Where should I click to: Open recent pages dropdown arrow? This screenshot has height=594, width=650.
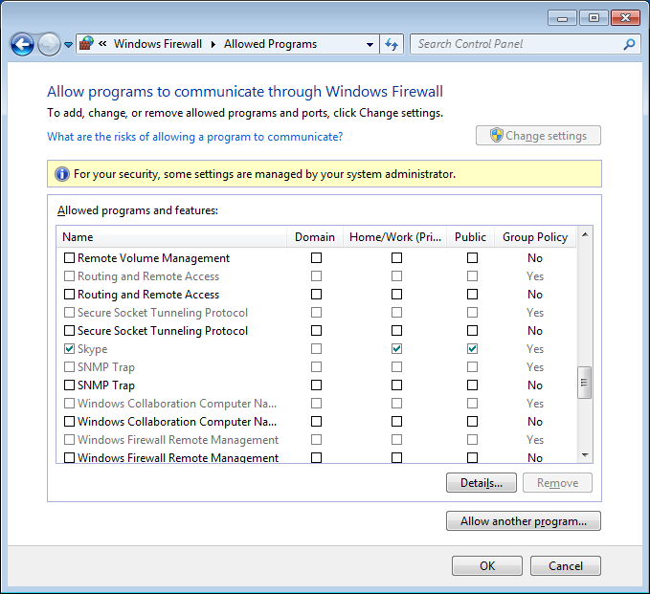[69, 45]
